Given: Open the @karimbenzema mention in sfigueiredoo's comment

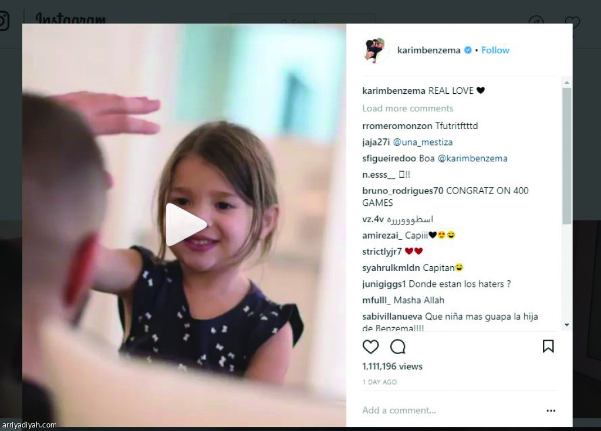Looking at the screenshot, I should (x=472, y=158).
